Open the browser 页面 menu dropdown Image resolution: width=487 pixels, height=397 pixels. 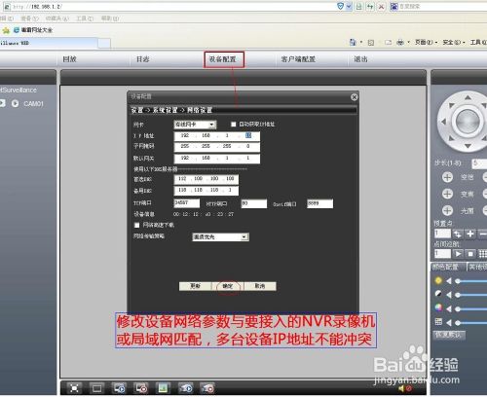[426, 42]
